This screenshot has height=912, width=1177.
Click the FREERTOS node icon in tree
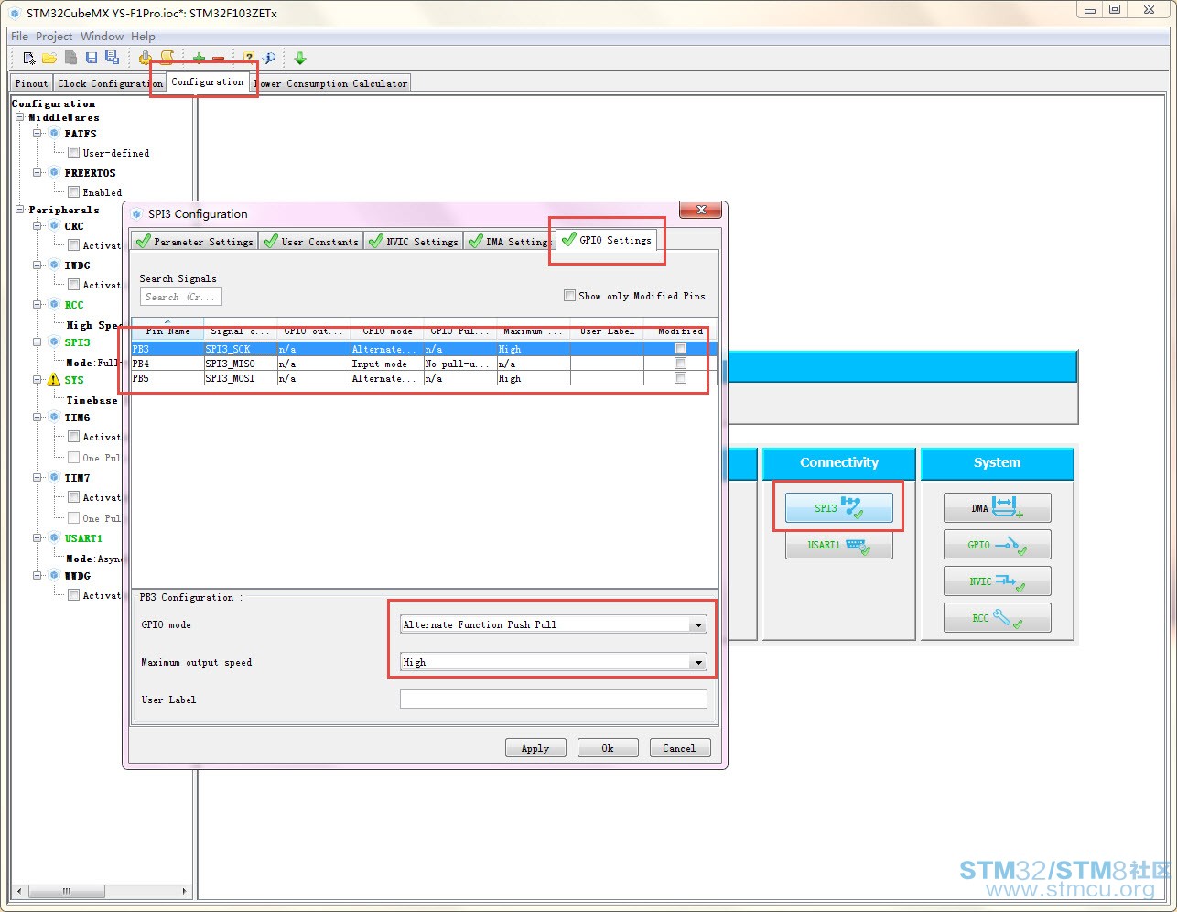[x=54, y=172]
